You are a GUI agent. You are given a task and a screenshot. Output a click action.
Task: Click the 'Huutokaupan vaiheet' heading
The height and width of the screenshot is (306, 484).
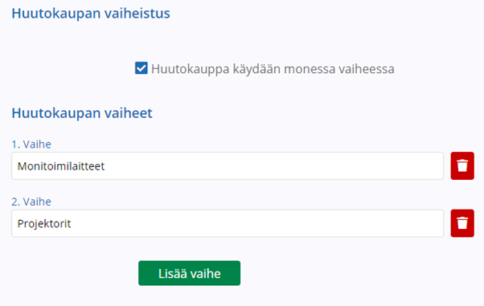coord(82,113)
